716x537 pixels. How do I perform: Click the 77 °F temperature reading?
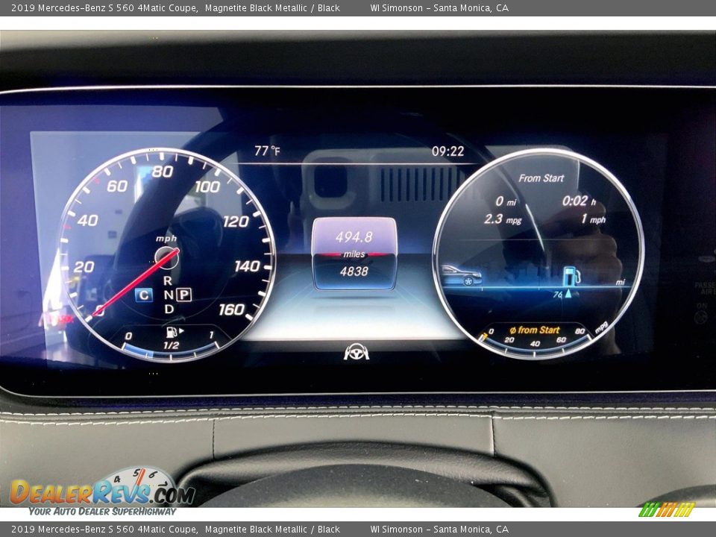267,151
